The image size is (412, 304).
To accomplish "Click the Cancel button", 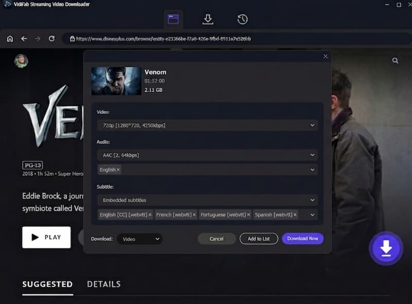I will tap(216, 239).
